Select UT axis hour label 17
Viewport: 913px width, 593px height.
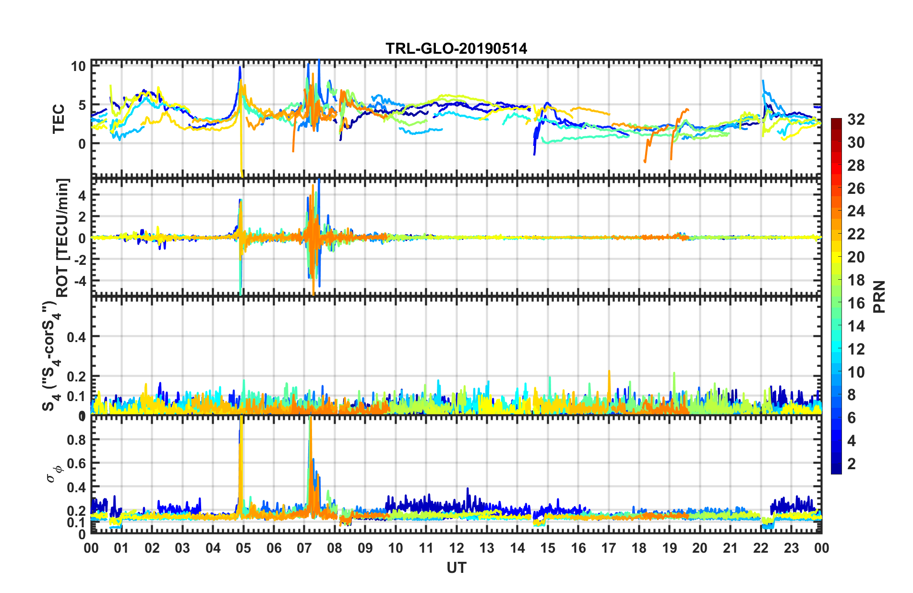(609, 548)
